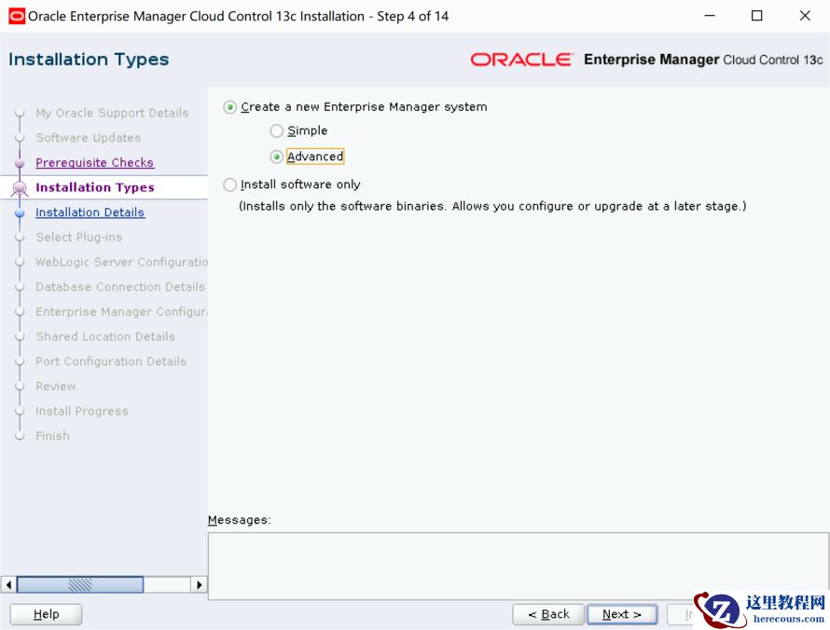Viewport: 830px width, 630px height.
Task: Proceed with the Next button
Action: [622, 614]
